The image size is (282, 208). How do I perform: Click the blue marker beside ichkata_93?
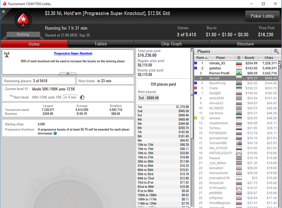pyautogui.click(x=196, y=63)
